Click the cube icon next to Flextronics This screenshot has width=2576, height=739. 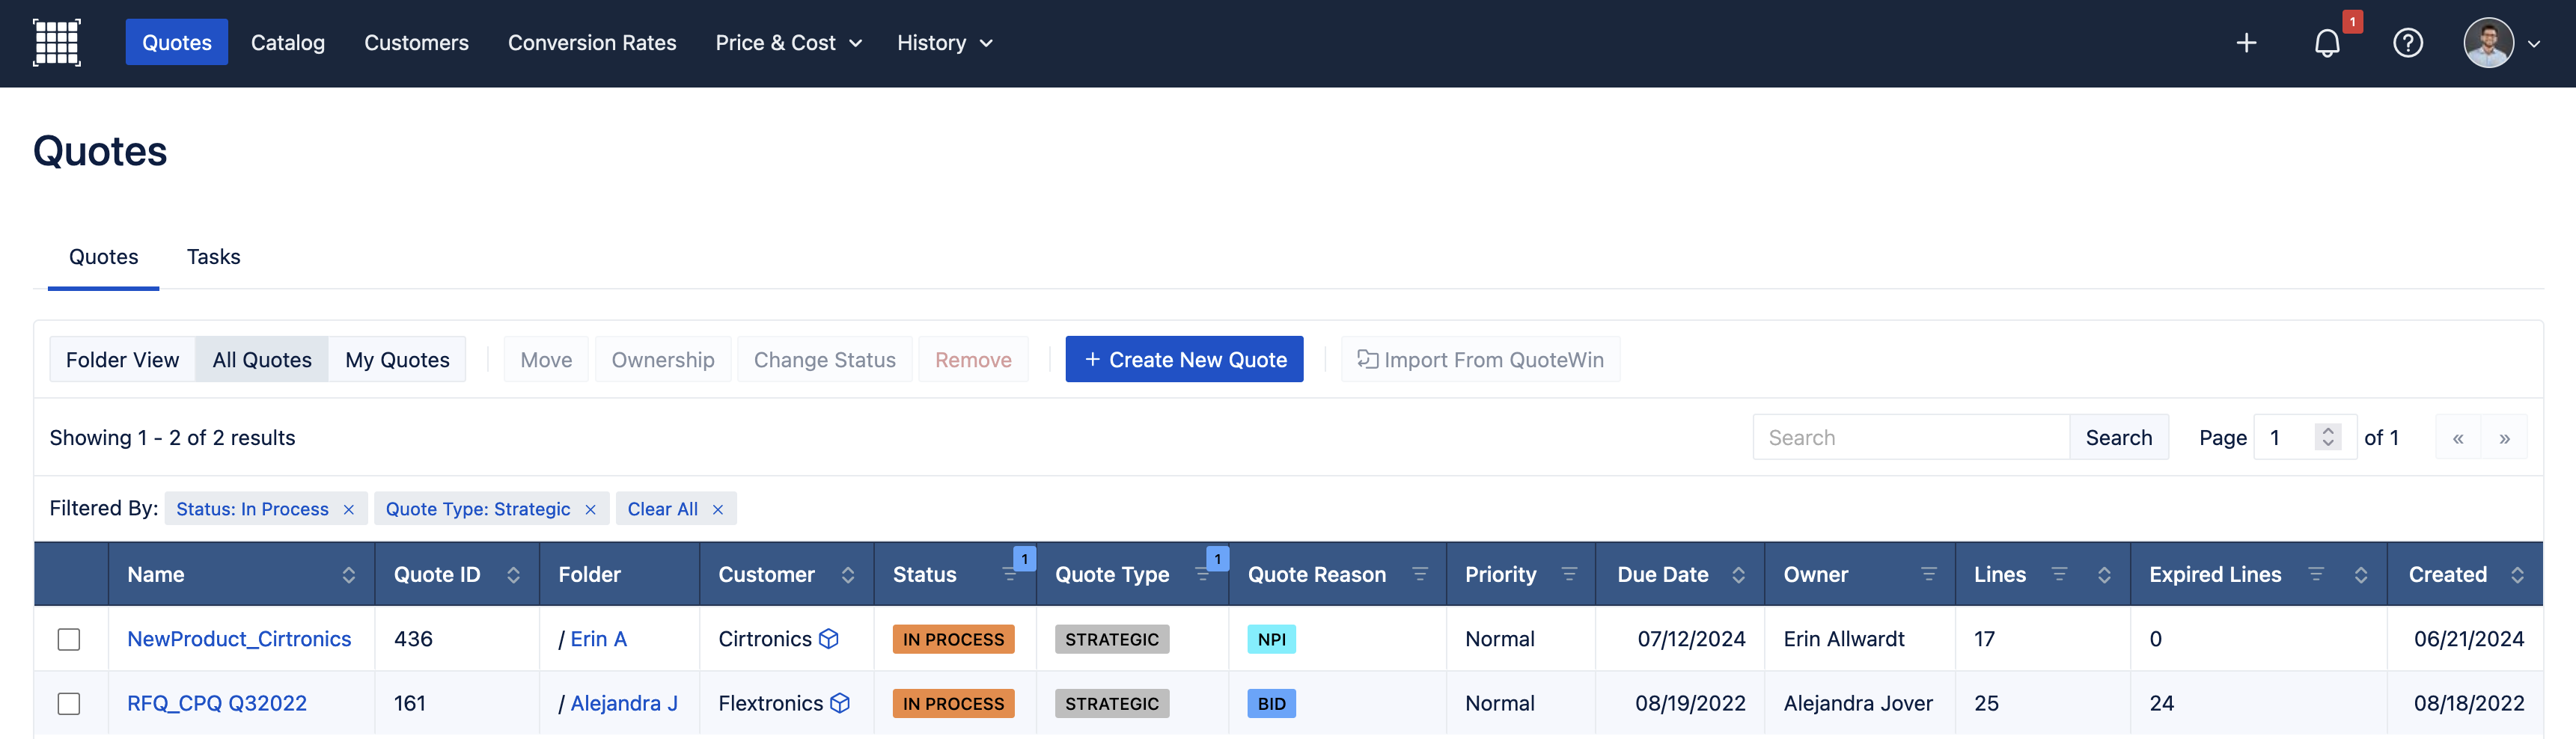click(x=840, y=704)
